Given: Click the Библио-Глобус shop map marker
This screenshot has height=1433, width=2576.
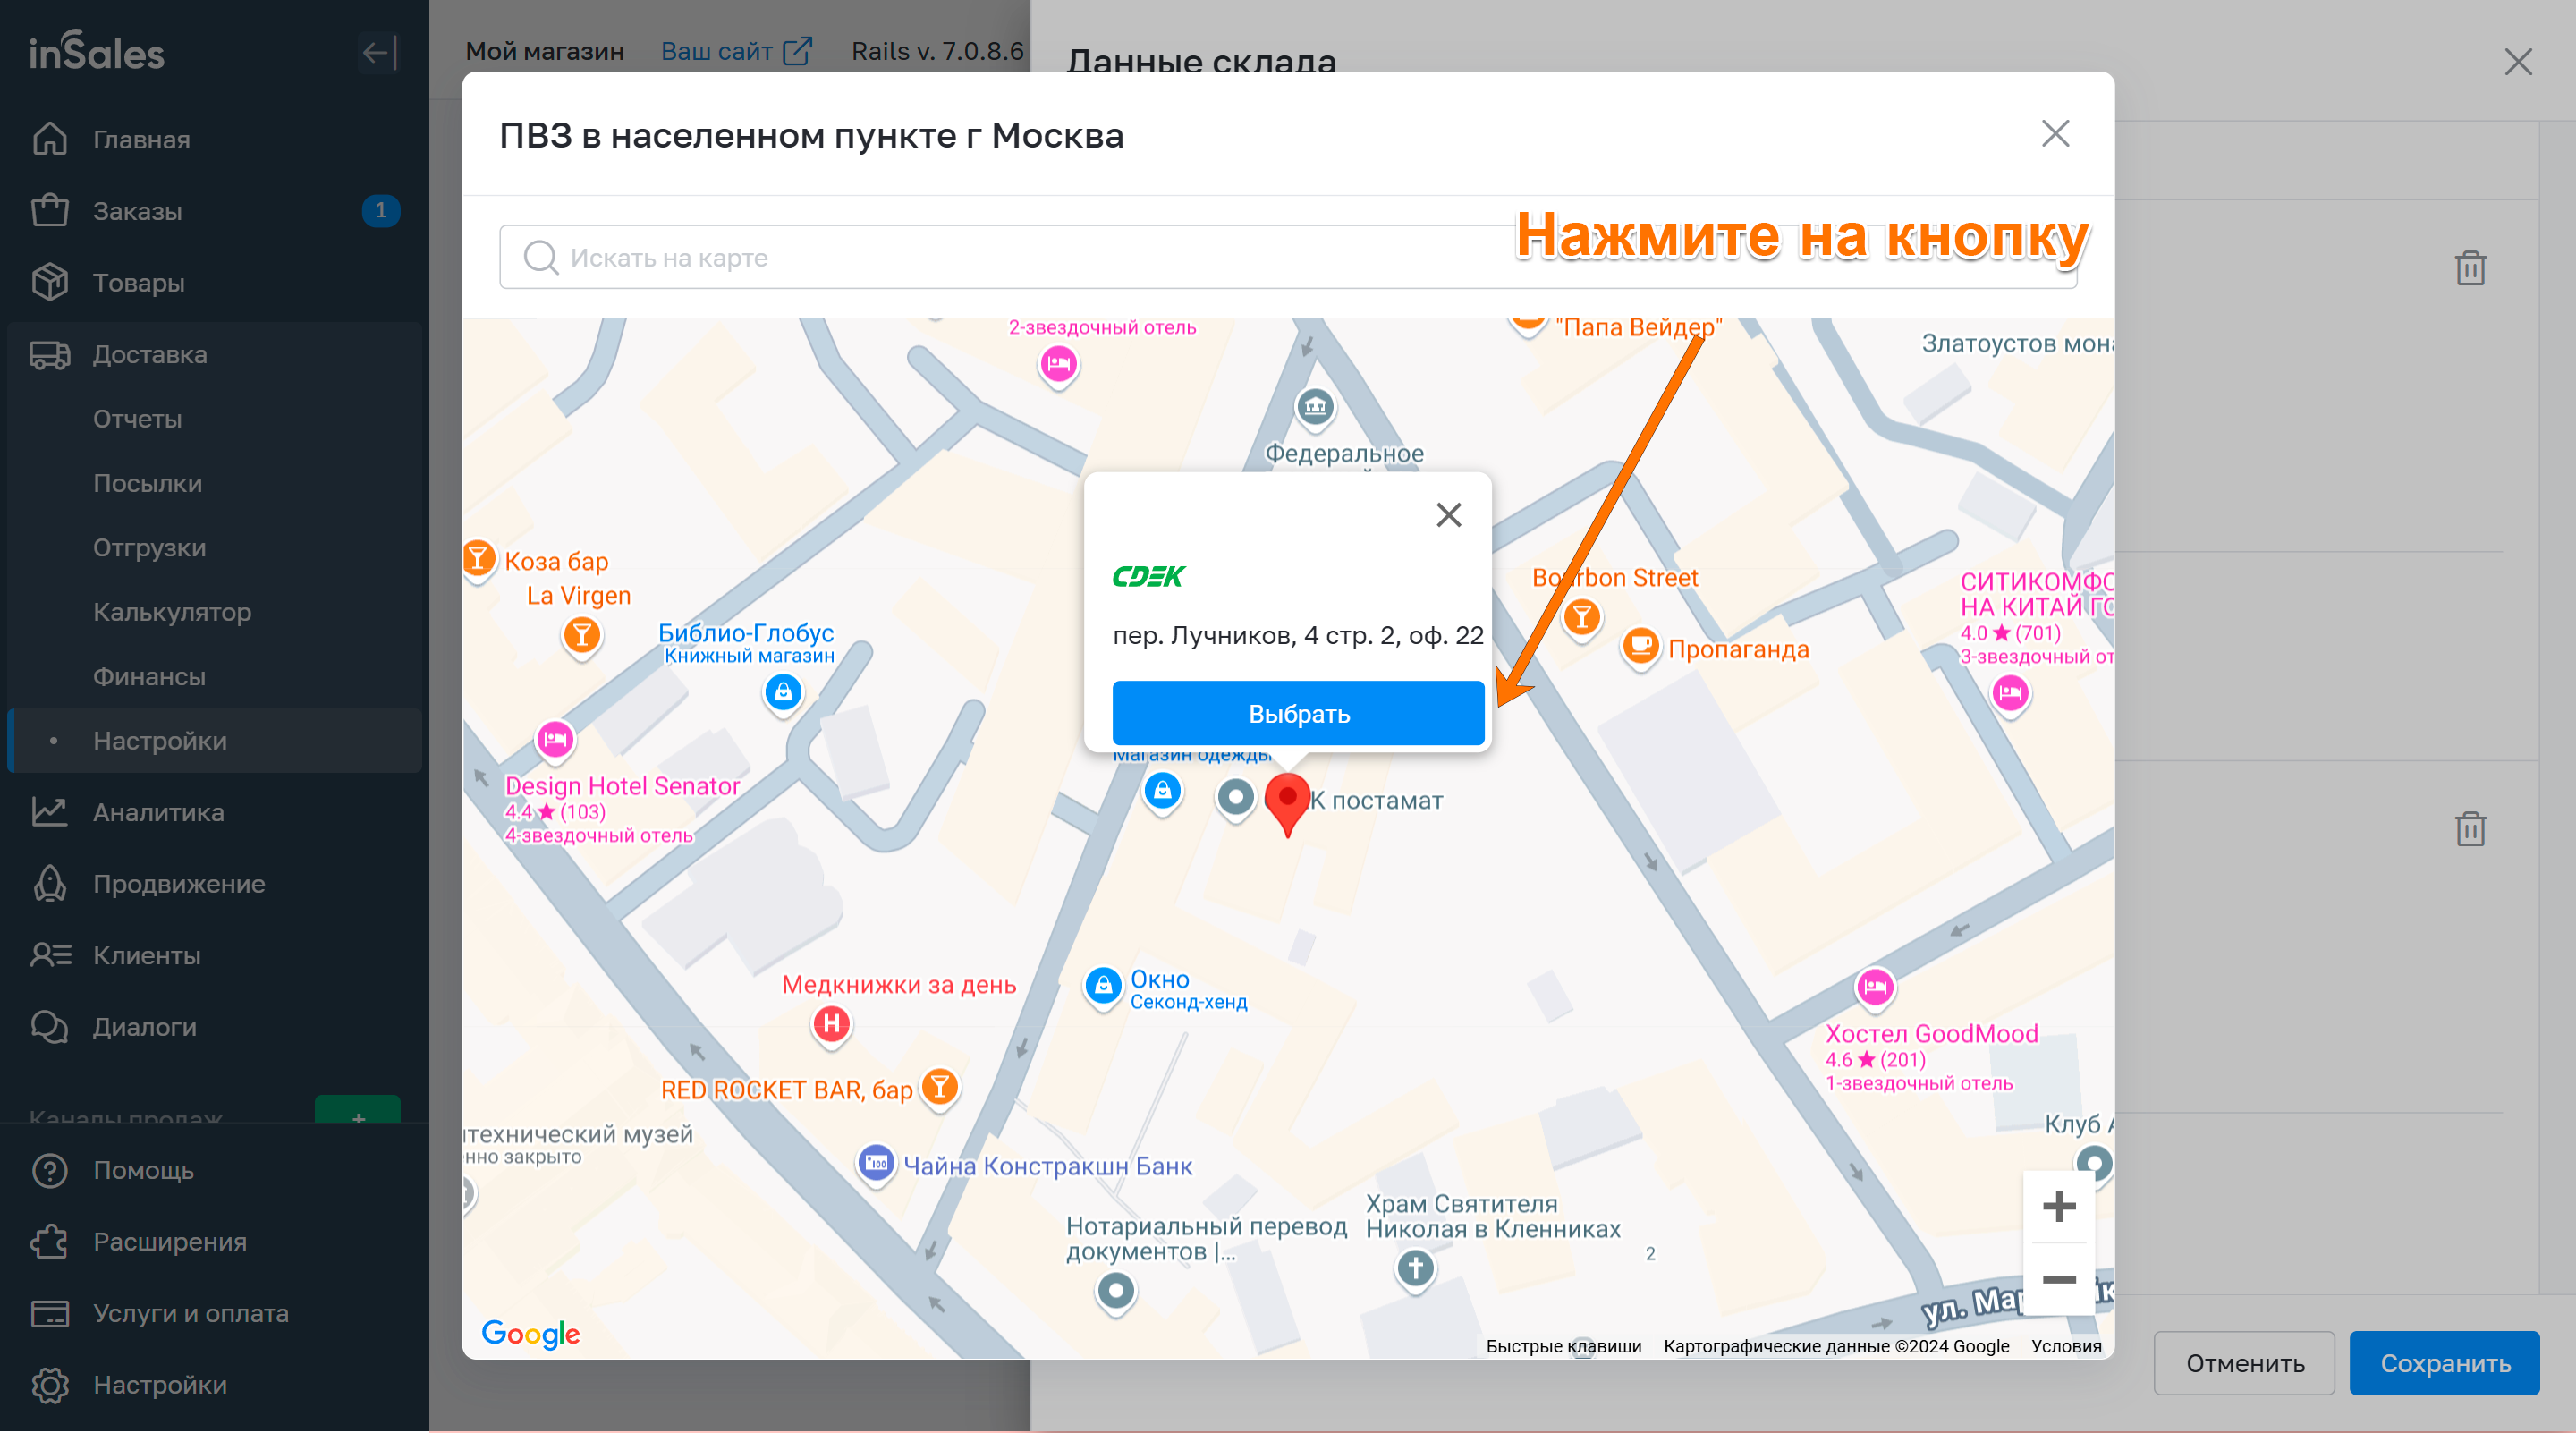Looking at the screenshot, I should [x=783, y=692].
